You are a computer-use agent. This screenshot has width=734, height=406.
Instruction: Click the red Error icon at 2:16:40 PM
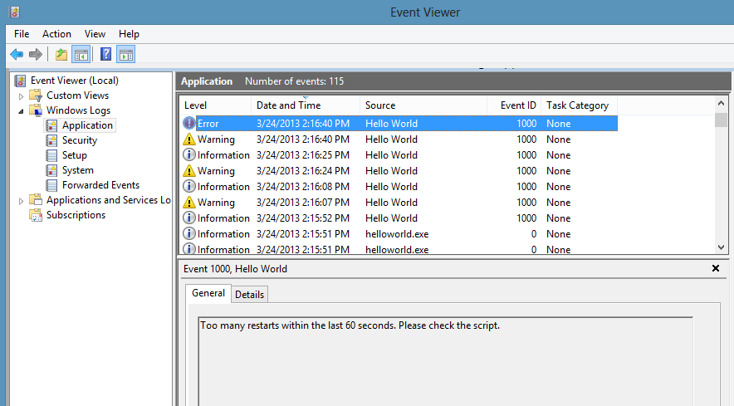[x=188, y=123]
